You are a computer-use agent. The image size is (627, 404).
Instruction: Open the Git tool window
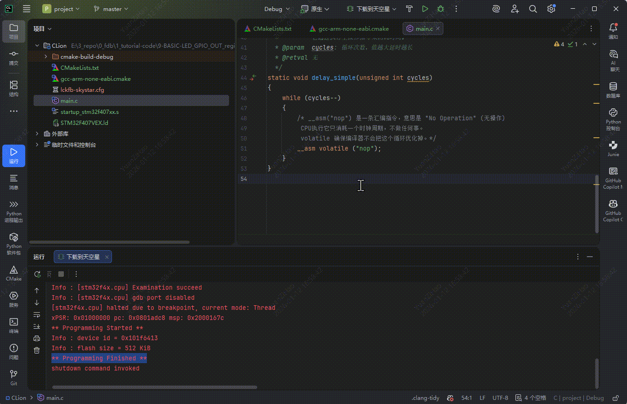13,377
